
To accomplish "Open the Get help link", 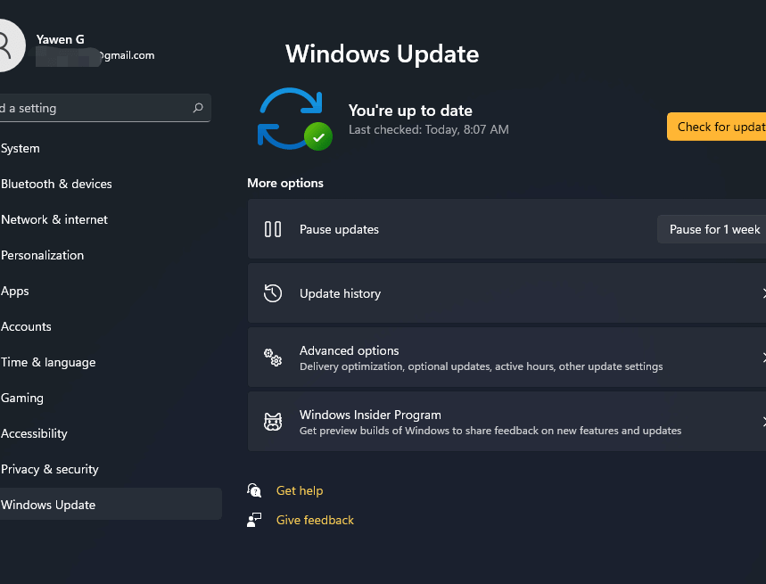I will click(x=300, y=490).
